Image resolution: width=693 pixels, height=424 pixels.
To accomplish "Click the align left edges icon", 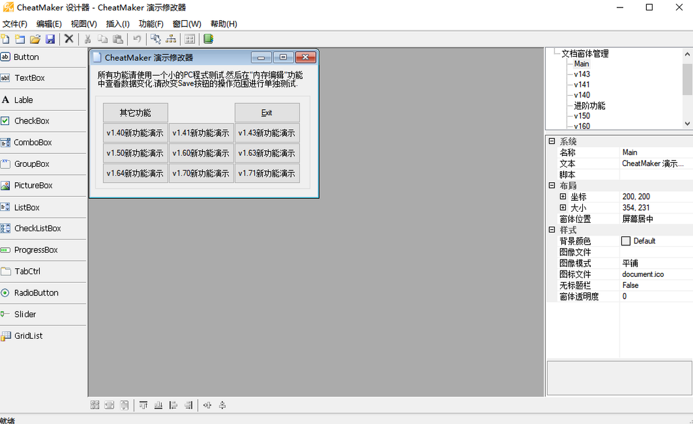I will (x=173, y=406).
